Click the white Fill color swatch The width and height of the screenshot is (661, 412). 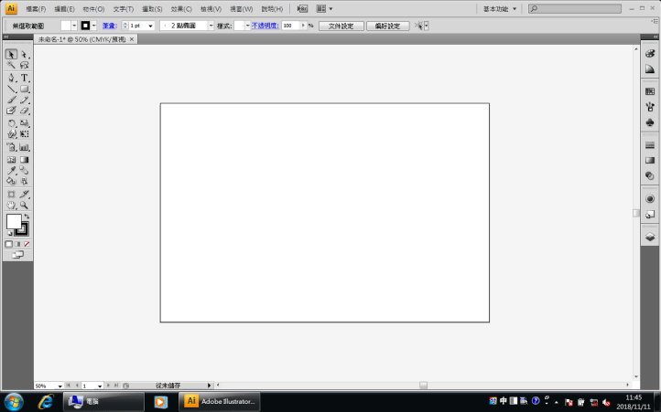pos(14,222)
